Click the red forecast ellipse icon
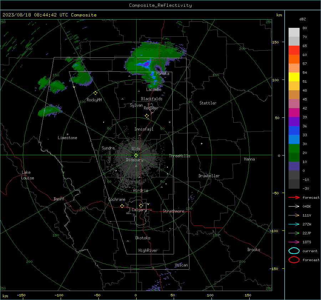 [294, 260]
